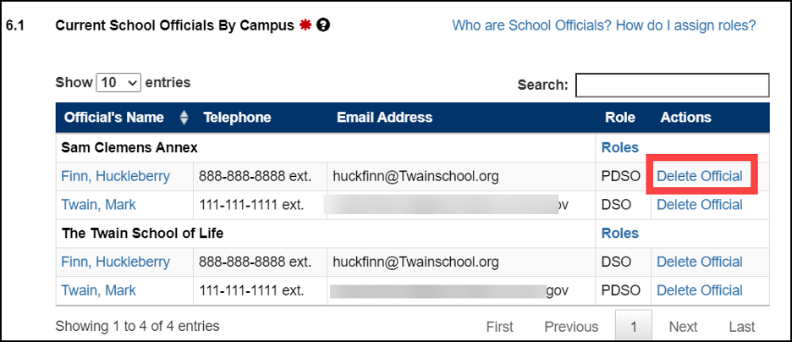Go to the Next page
The width and height of the screenshot is (792, 342).
click(684, 327)
